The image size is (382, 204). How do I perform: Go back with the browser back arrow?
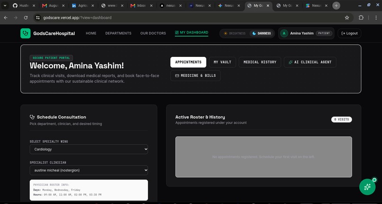pyautogui.click(x=6, y=18)
